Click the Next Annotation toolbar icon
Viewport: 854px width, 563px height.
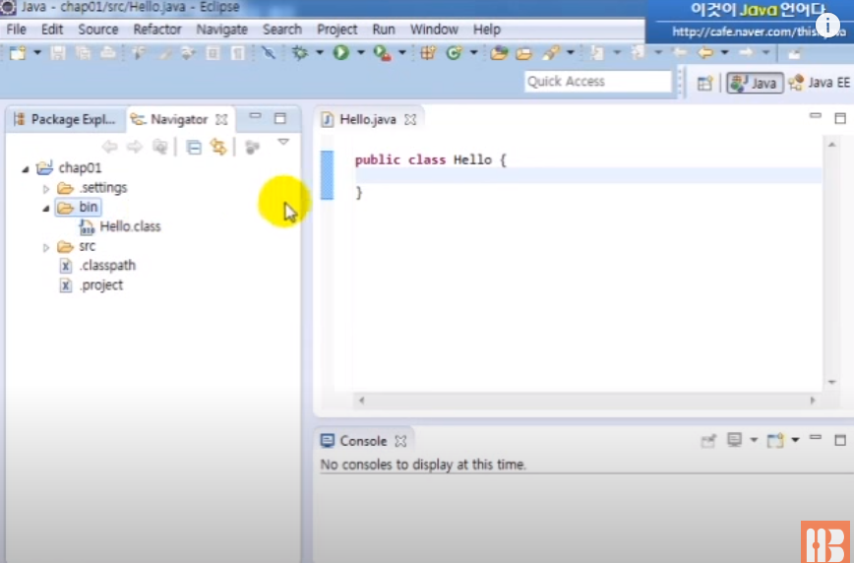tap(597, 53)
